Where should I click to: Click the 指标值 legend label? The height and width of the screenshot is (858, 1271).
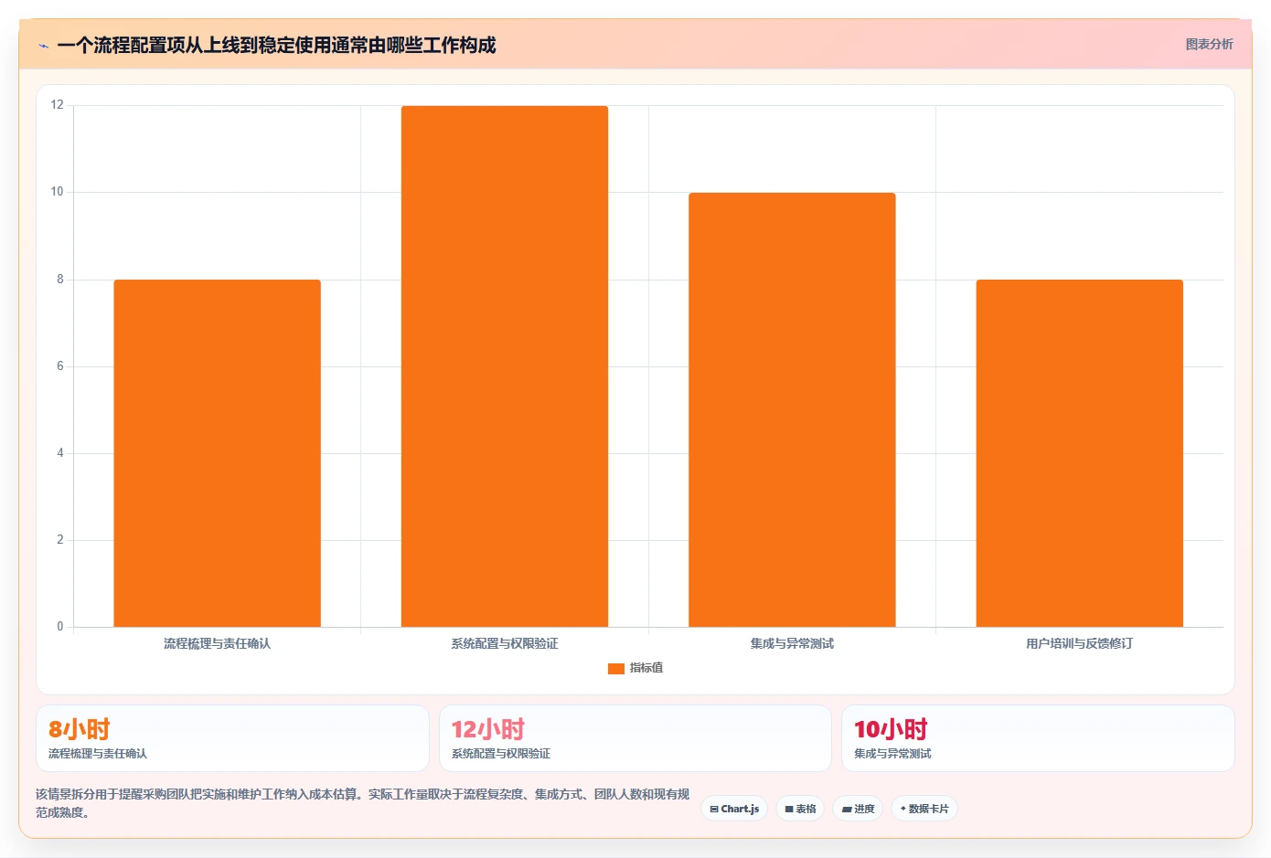(646, 668)
